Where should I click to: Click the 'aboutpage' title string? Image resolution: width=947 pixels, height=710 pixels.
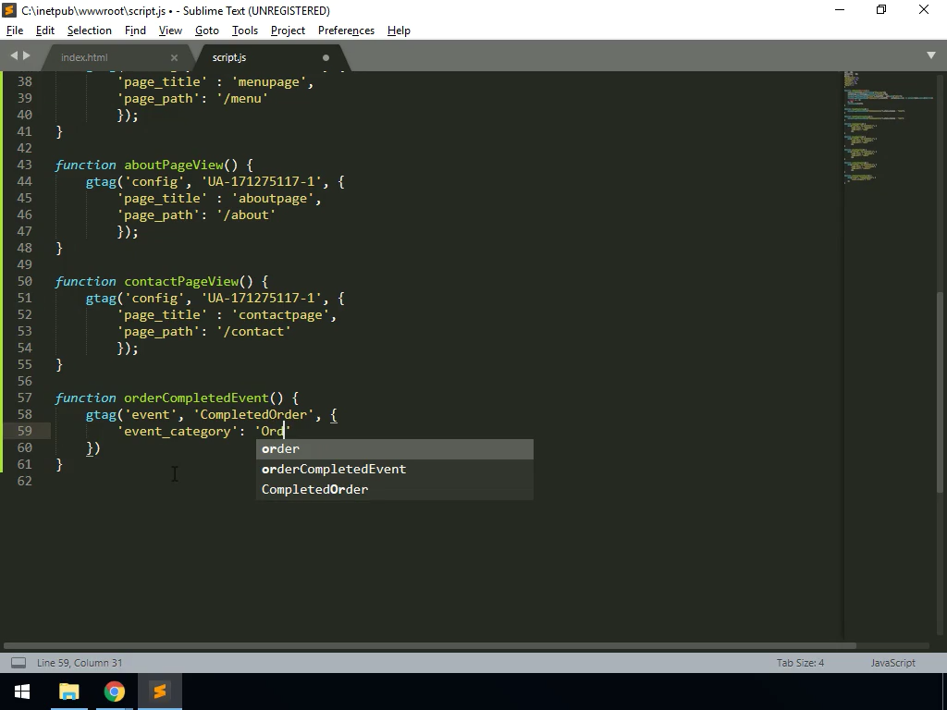click(273, 198)
